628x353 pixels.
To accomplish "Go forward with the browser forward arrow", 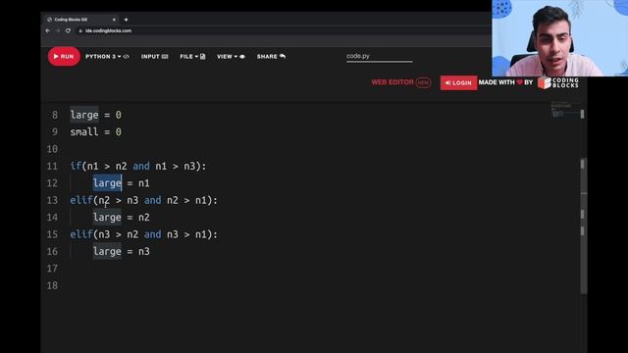I will [x=58, y=30].
